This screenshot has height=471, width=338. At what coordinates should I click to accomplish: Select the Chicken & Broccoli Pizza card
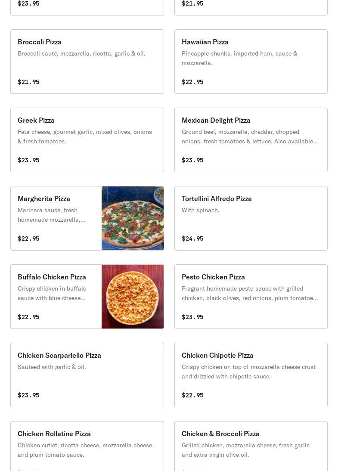[251, 446]
